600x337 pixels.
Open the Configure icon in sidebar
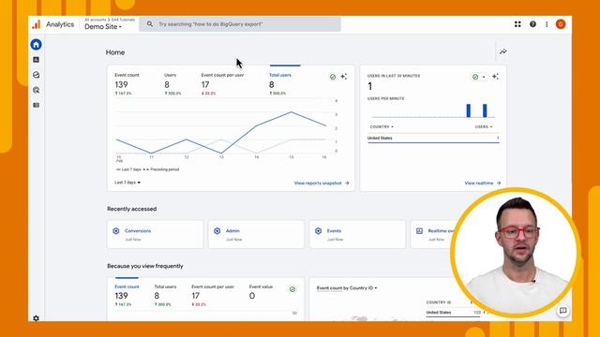tap(36, 105)
